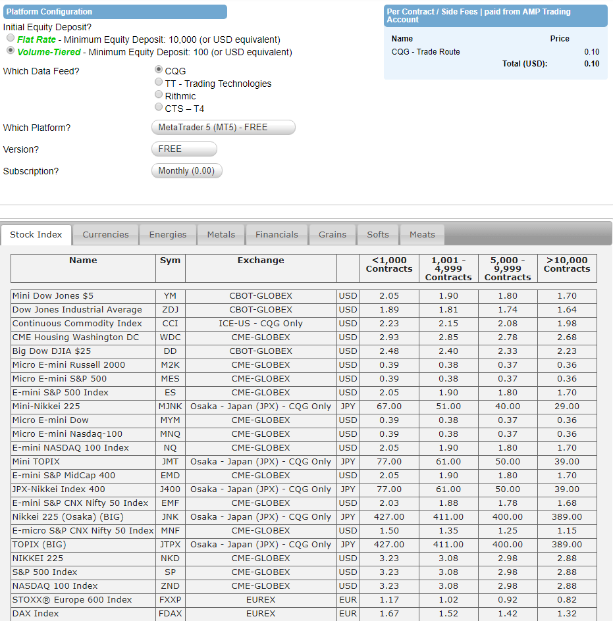This screenshot has width=613, height=621.
Task: Select the Stock Index tab
Action: pos(36,235)
